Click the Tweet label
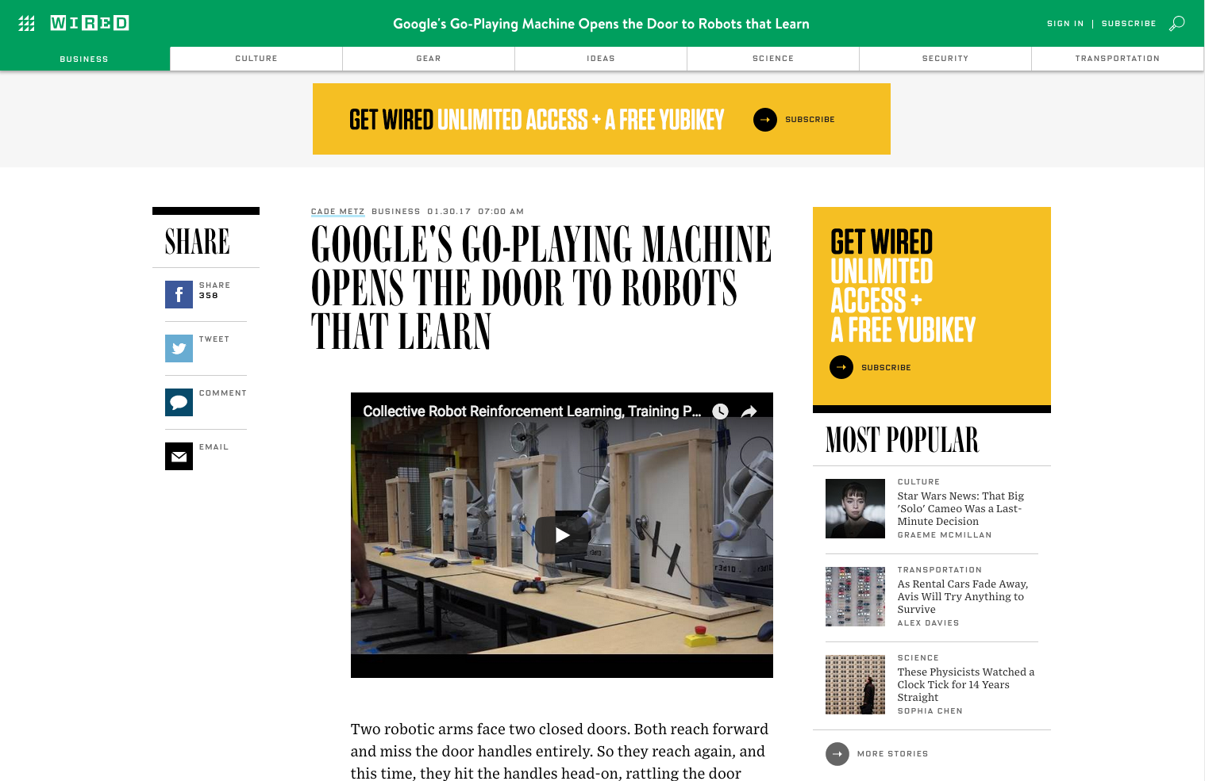This screenshot has height=781, width=1205. tap(214, 339)
